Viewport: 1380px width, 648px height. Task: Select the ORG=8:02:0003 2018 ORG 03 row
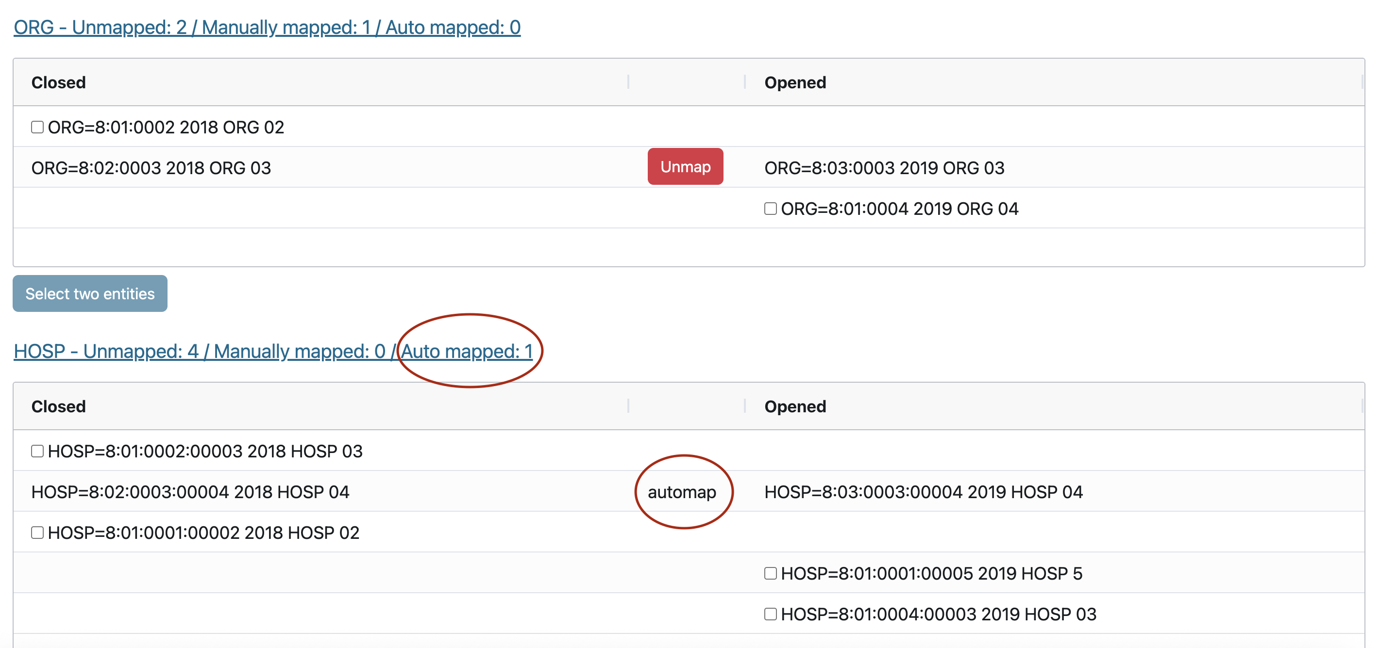(x=151, y=168)
